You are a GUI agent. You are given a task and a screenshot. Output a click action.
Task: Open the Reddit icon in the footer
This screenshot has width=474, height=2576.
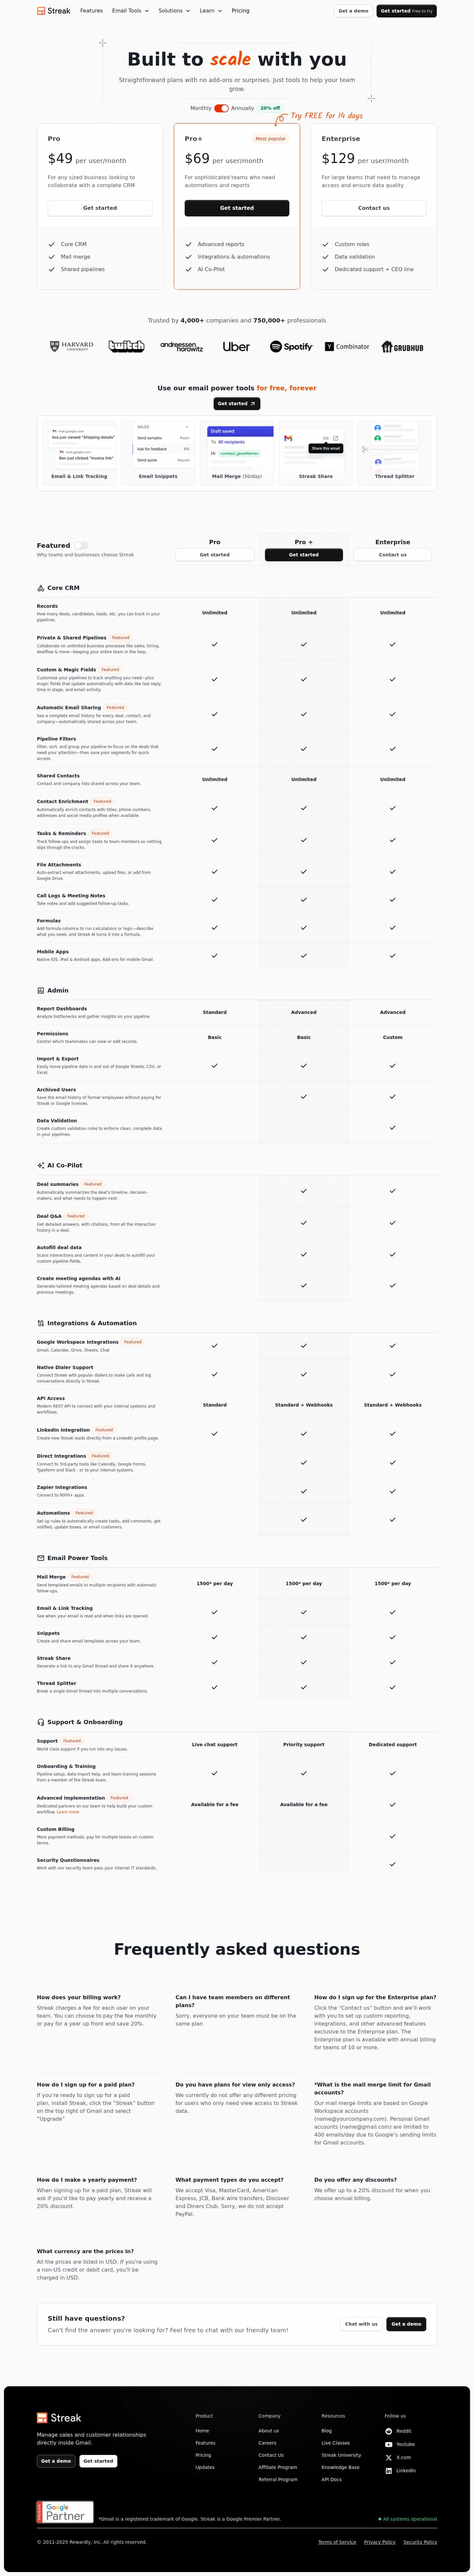click(389, 2431)
